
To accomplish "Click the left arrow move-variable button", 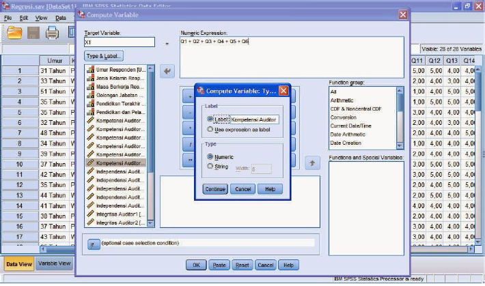I will point(167,71).
